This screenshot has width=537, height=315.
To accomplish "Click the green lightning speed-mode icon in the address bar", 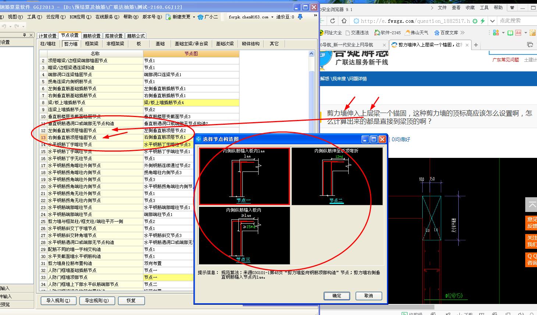I will tap(483, 21).
